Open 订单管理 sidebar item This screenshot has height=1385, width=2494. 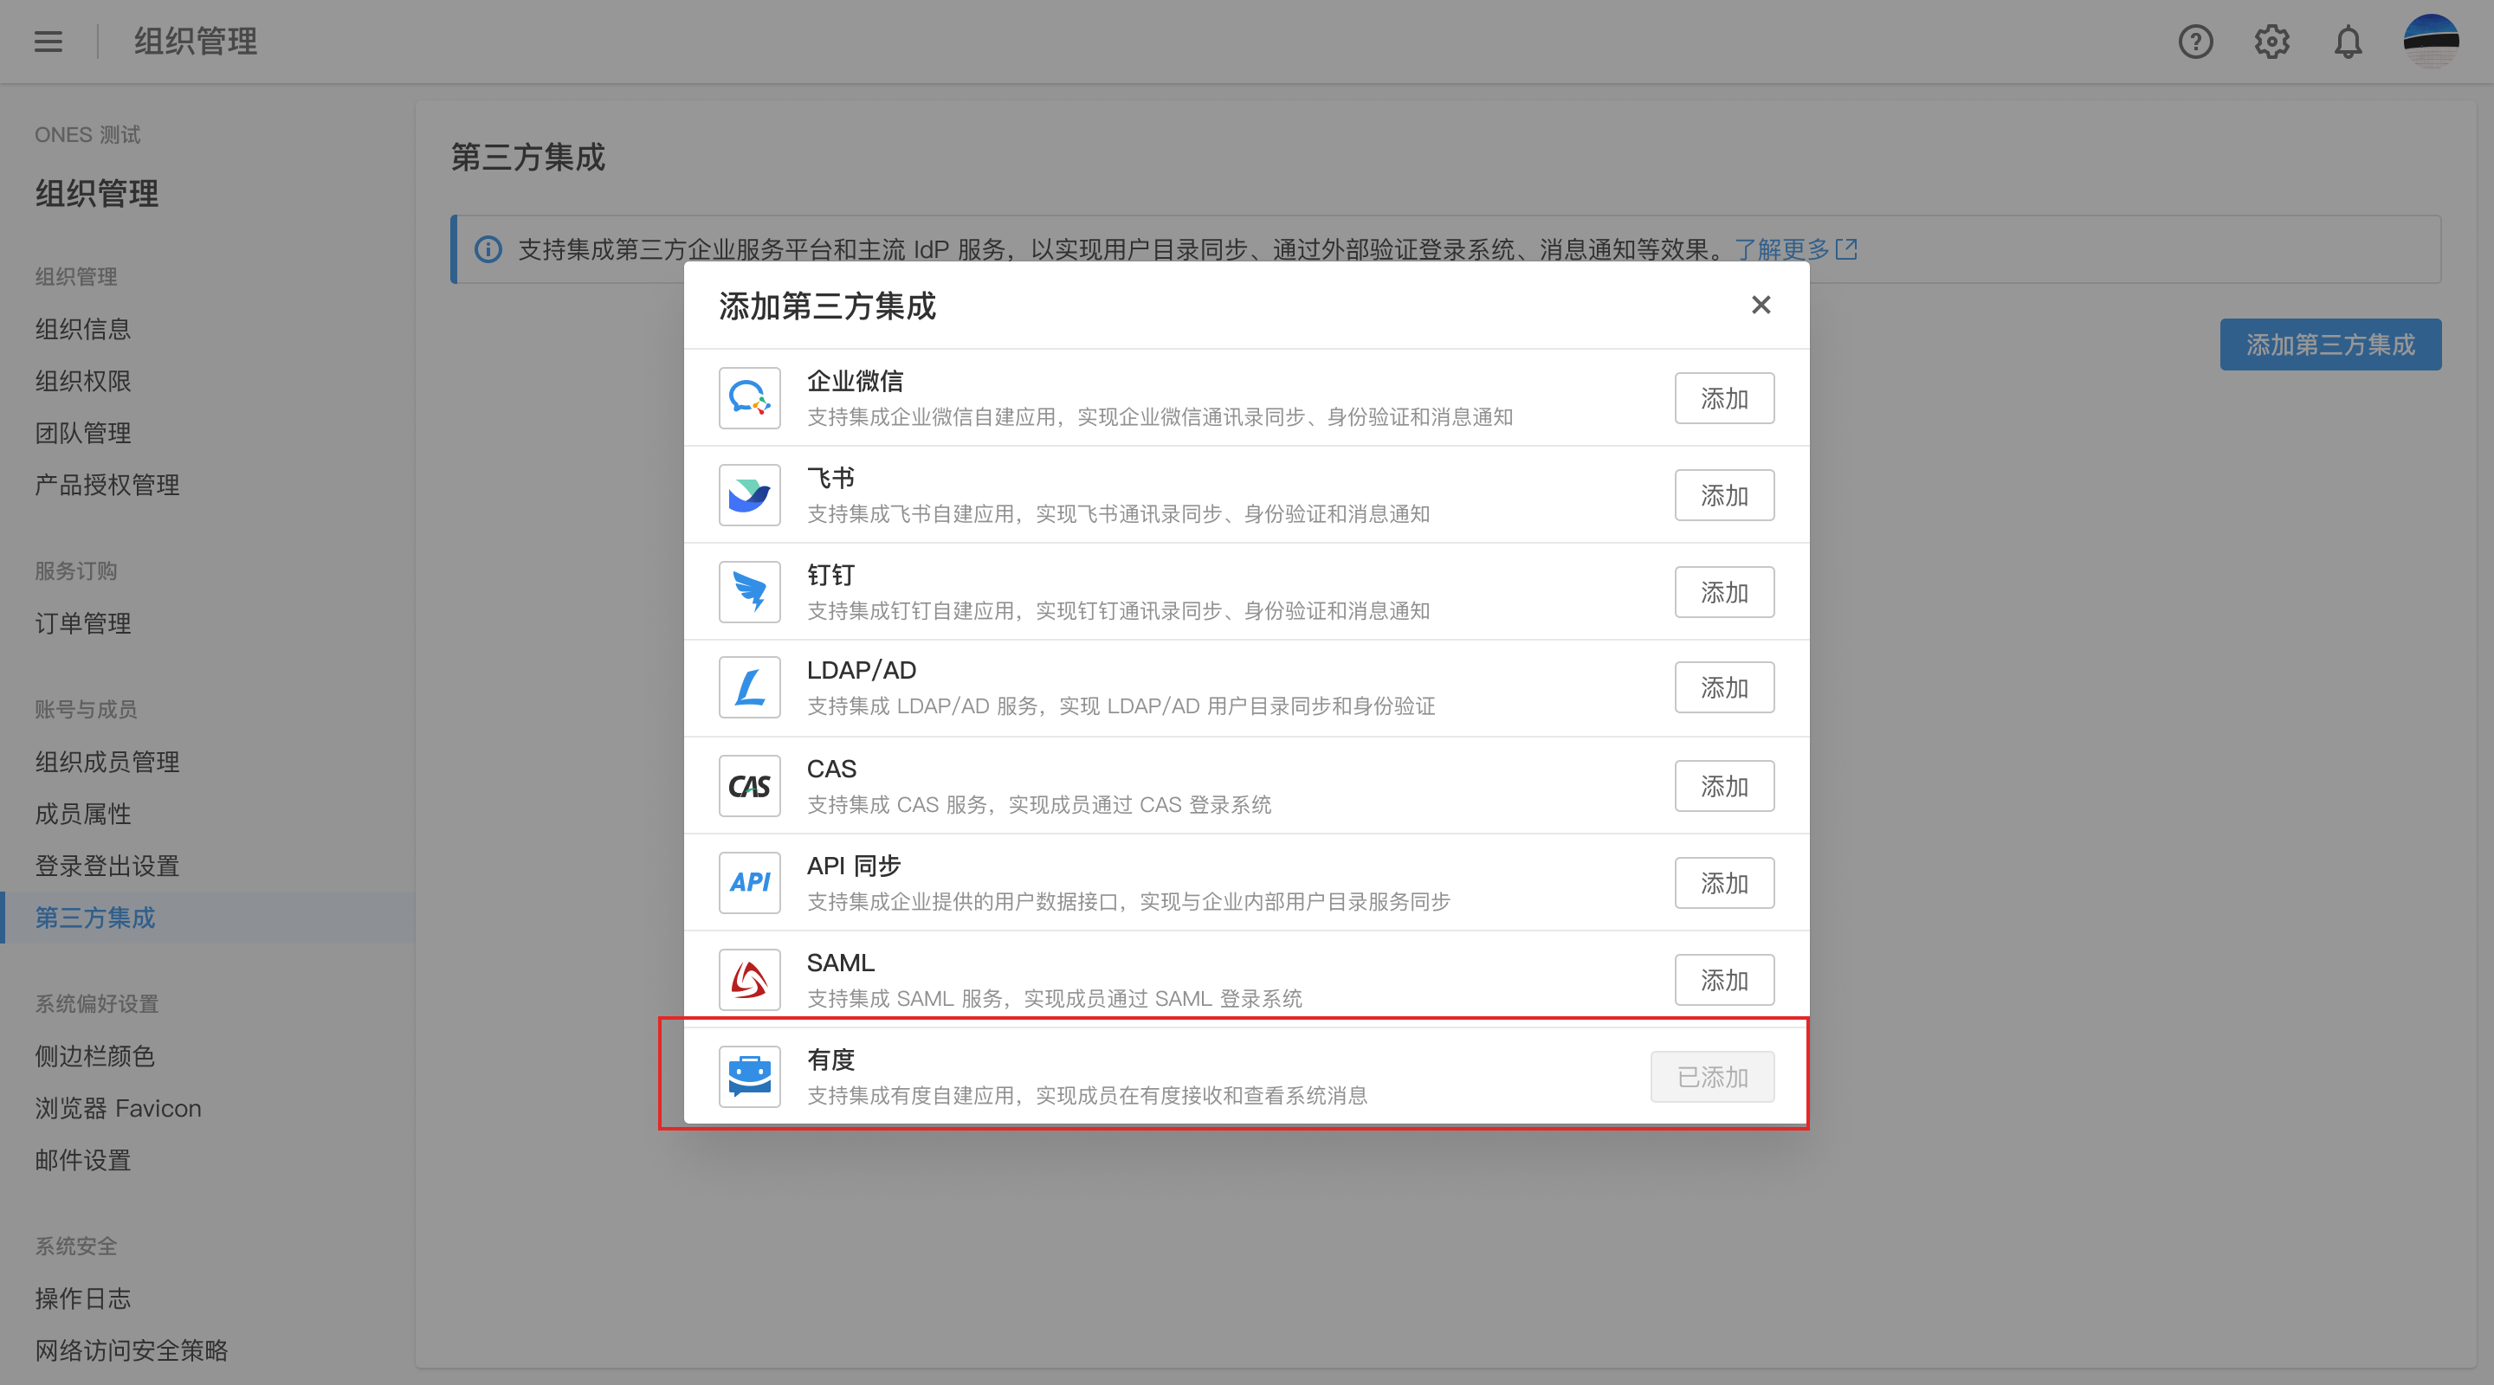pyautogui.click(x=83, y=623)
